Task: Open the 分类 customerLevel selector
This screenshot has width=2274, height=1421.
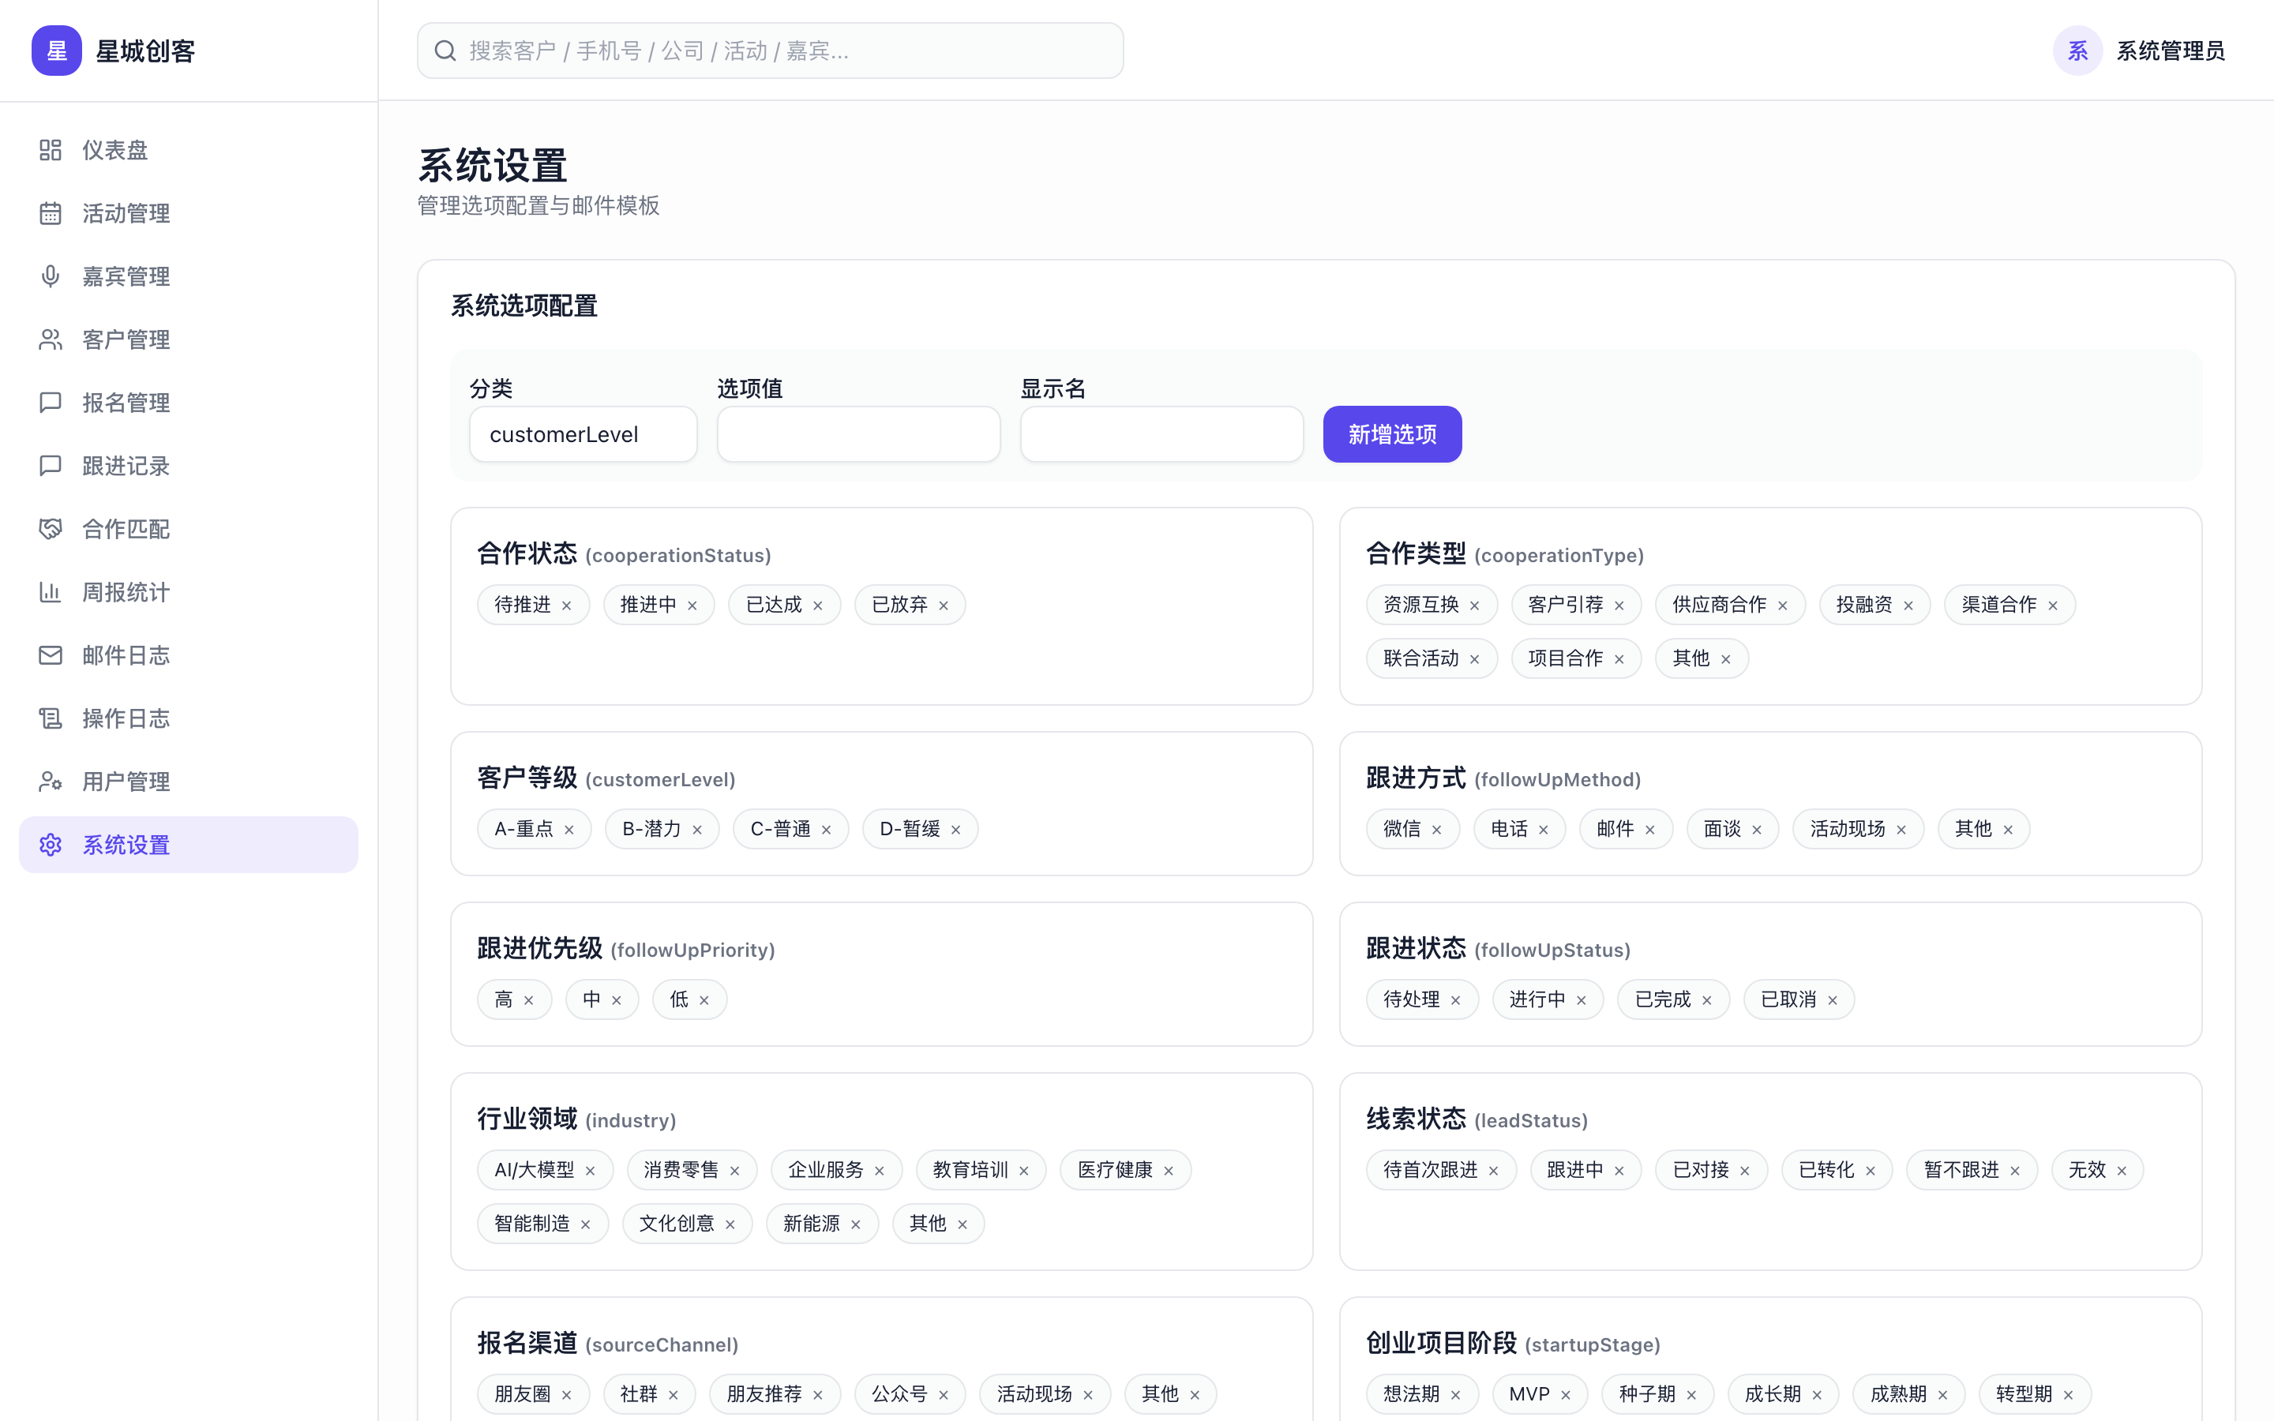Action: [583, 434]
